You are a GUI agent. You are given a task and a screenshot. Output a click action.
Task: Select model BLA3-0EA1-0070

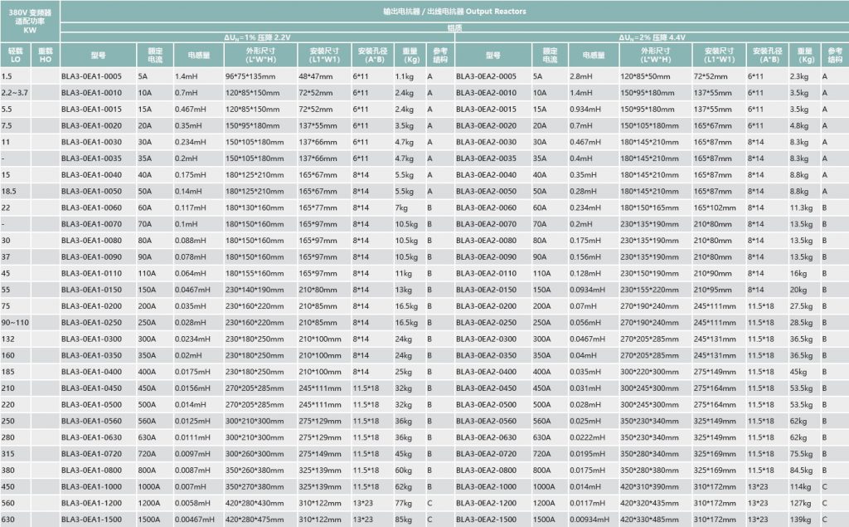[x=91, y=224]
